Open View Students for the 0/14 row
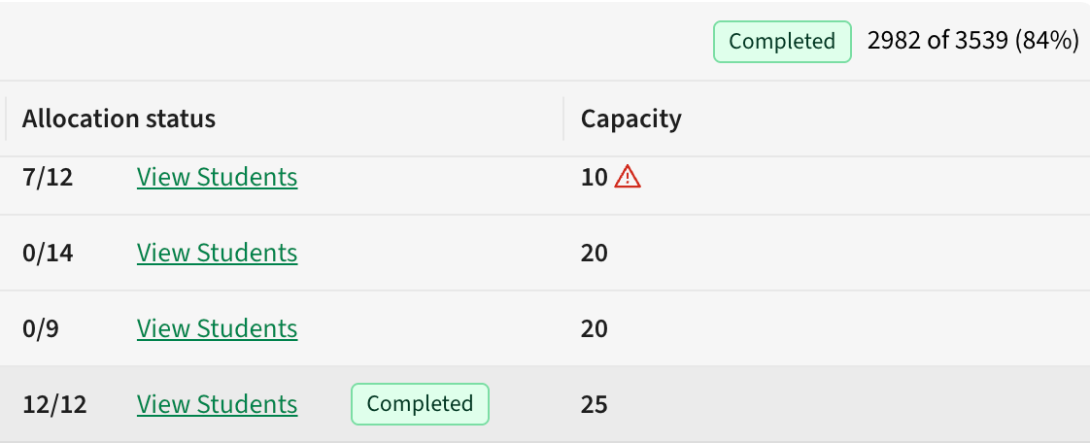 (x=217, y=253)
